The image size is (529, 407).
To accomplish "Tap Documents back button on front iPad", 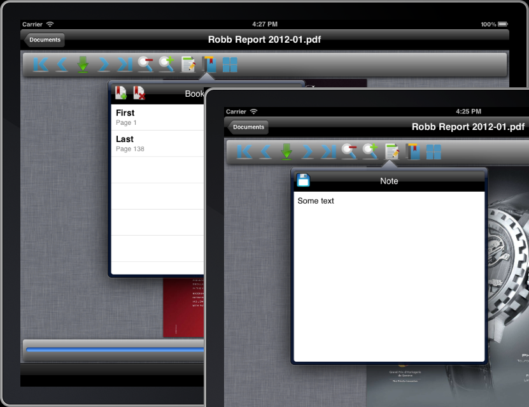I will click(248, 127).
